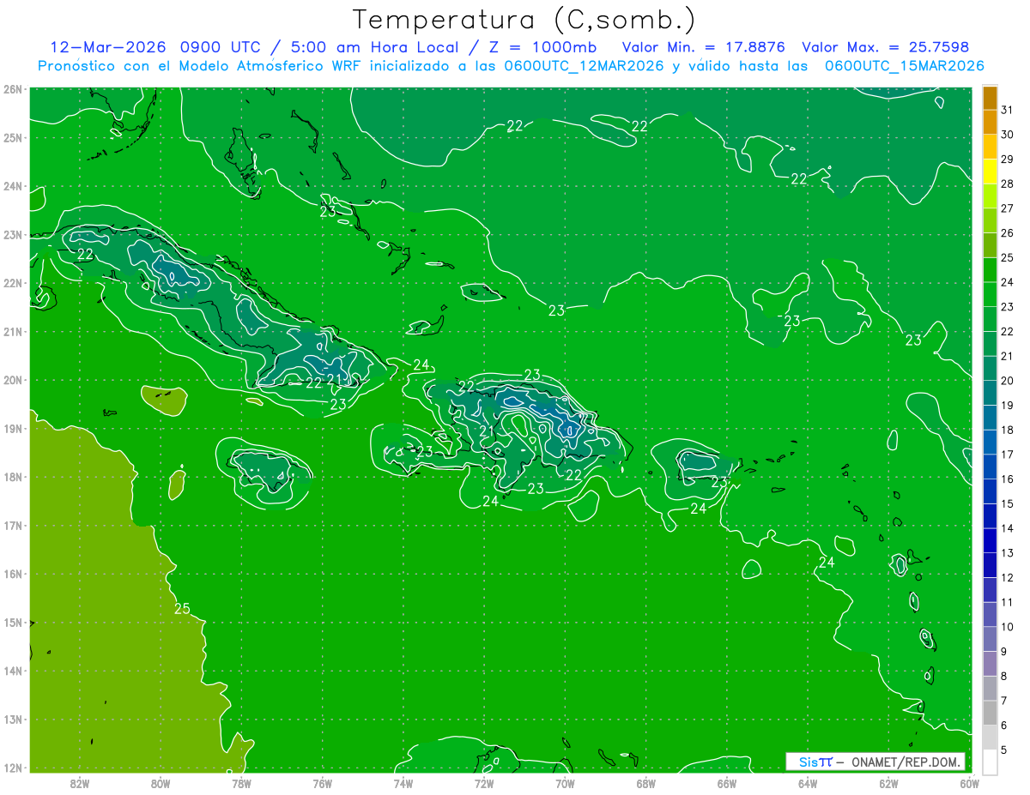Viewport: 1030px width, 795px height.
Task: Select the "60W" longitude axis label
Action: (970, 783)
